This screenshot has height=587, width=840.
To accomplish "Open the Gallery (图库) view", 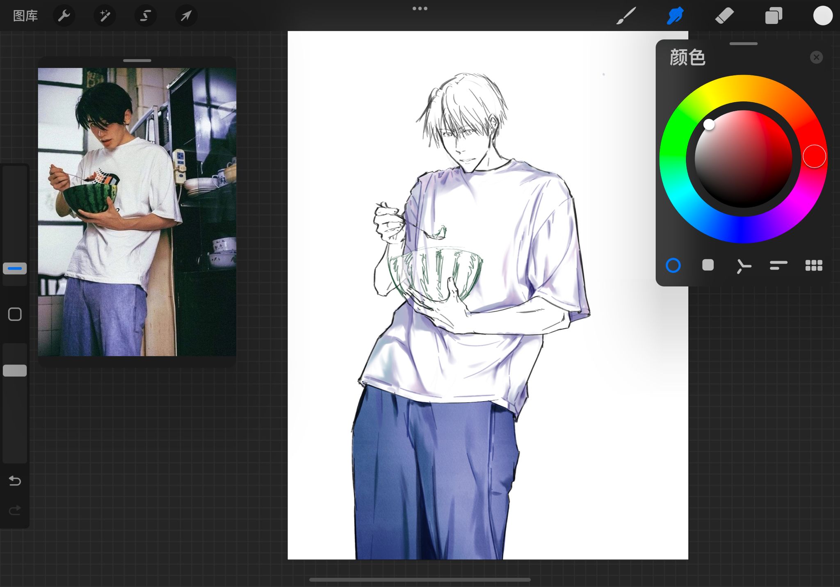I will (x=25, y=16).
